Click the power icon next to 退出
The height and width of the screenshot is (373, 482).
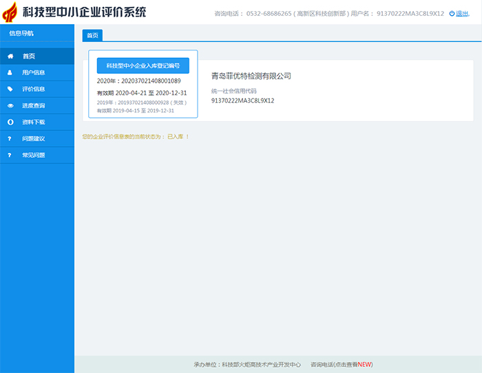[x=452, y=14]
